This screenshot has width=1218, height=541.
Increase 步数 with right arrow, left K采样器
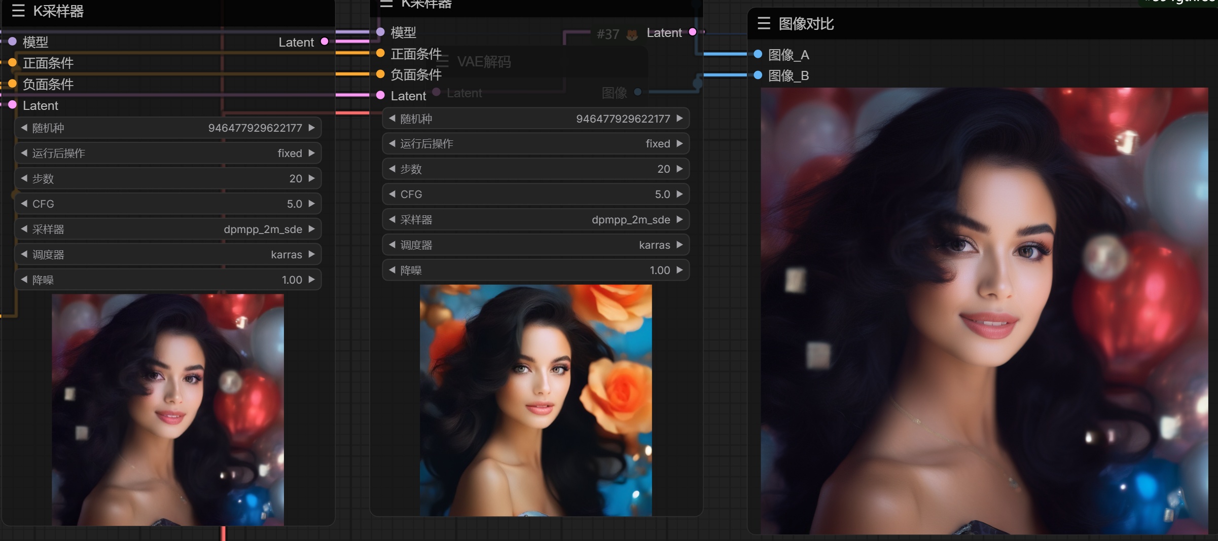point(312,178)
